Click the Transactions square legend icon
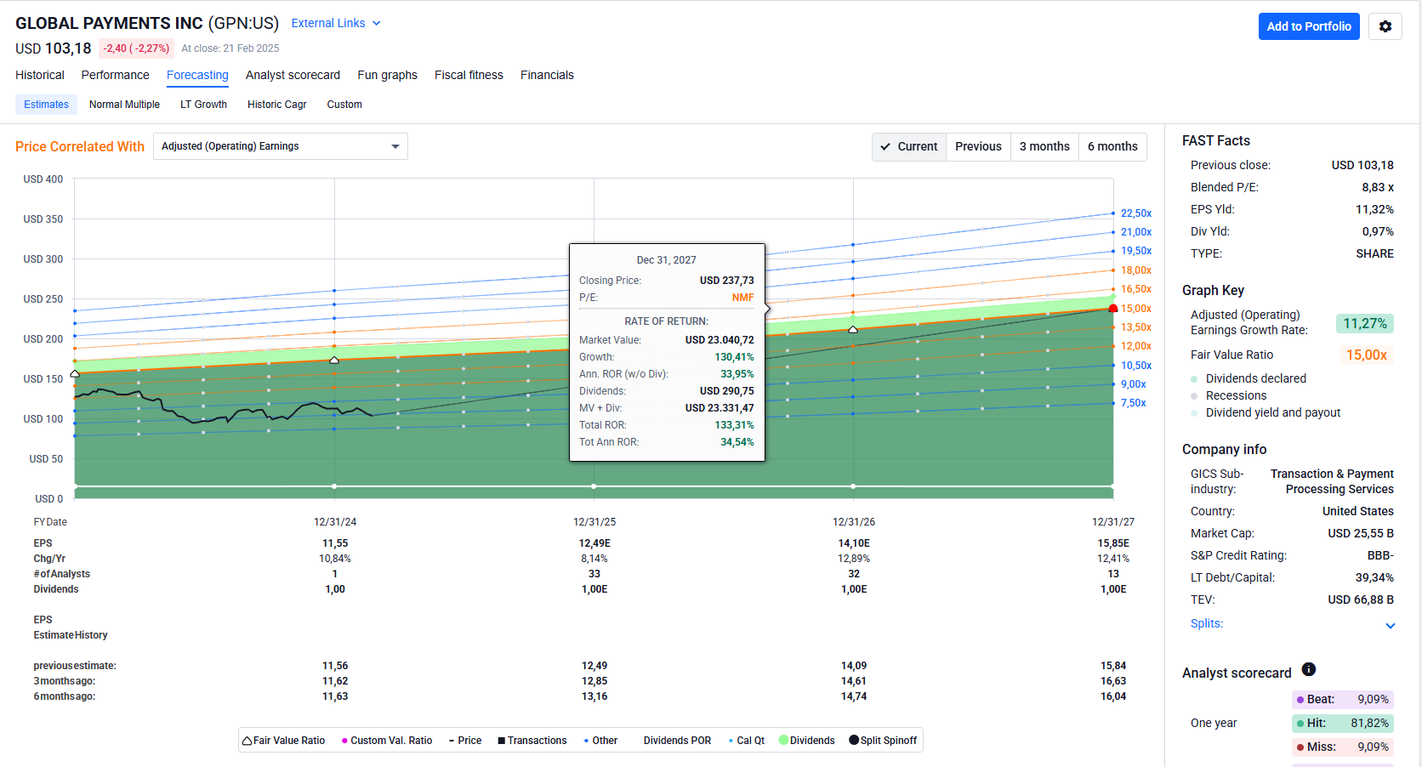Viewport: 1422px width, 767px height. [x=502, y=741]
